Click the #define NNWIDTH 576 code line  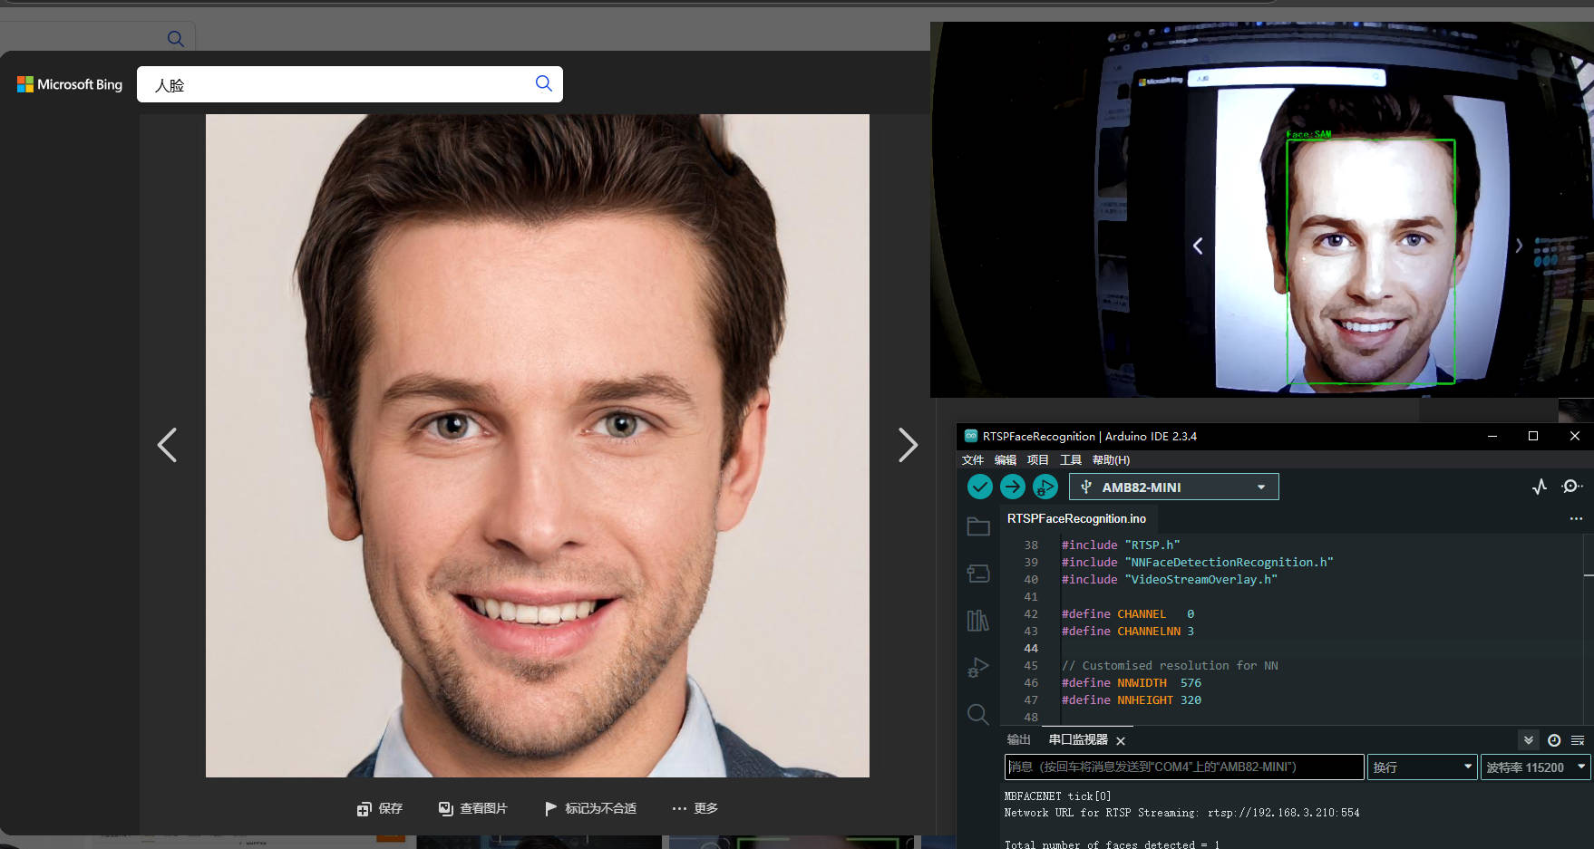pyautogui.click(x=1132, y=683)
